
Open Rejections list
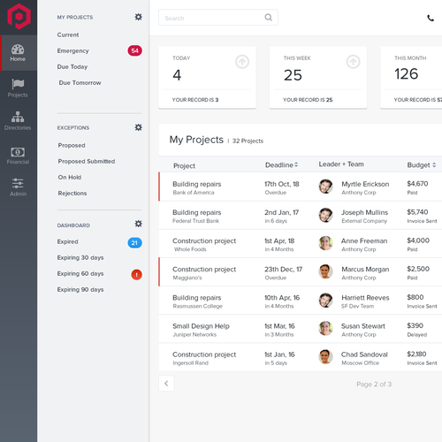coord(72,194)
